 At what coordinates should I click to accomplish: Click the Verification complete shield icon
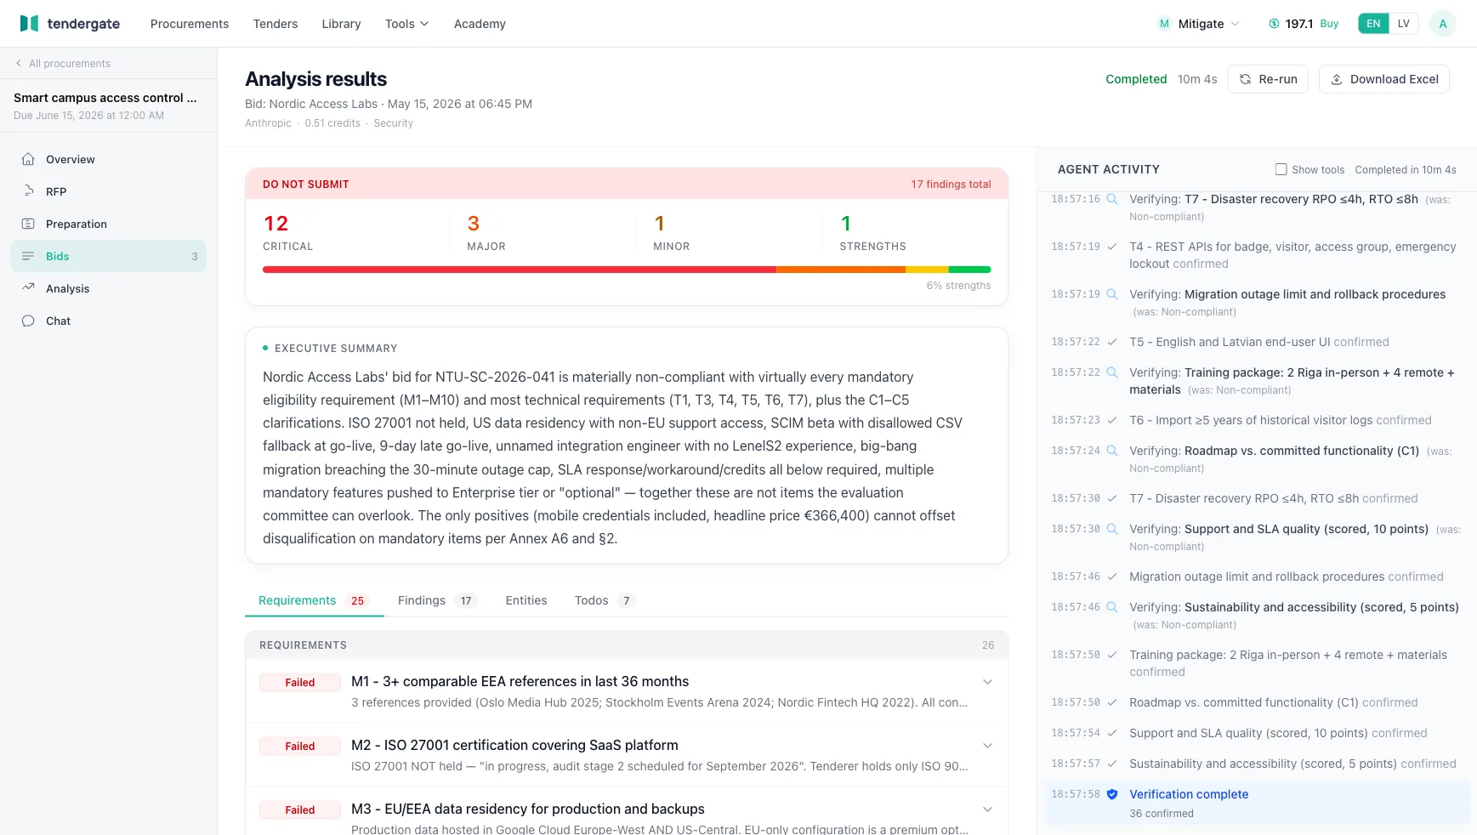1111,794
